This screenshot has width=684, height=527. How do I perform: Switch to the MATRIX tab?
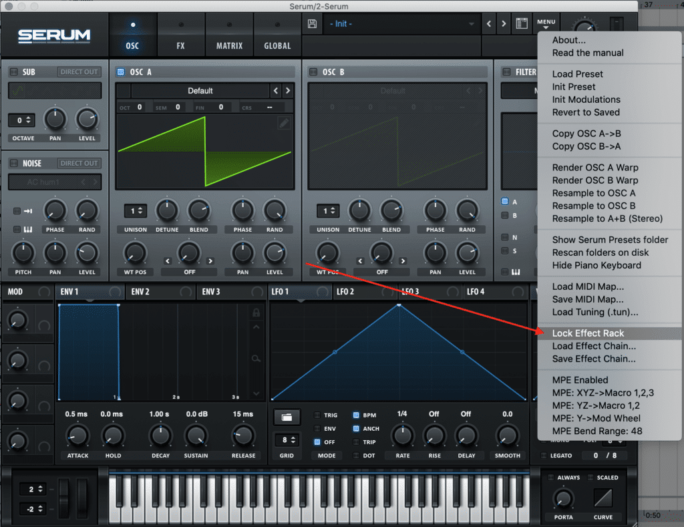click(229, 35)
